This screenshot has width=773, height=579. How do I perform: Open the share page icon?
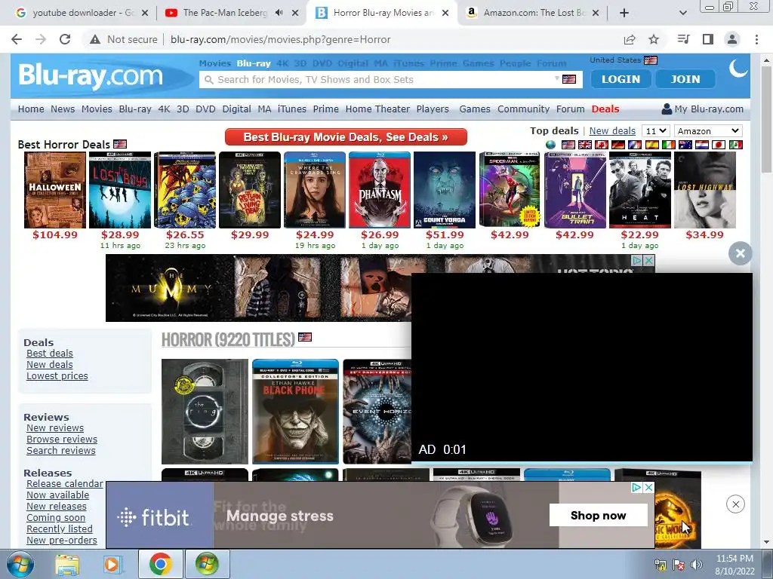(x=630, y=39)
